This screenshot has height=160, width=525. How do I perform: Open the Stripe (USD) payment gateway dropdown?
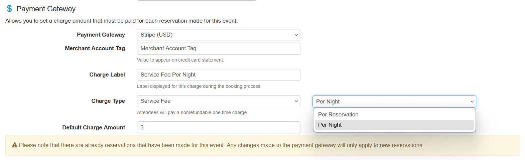(219, 35)
